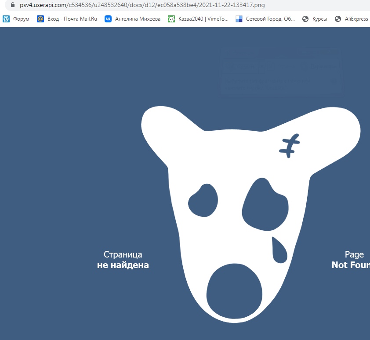
Task: Click the Mail.Ru bookmark favicon
Action: pos(40,19)
